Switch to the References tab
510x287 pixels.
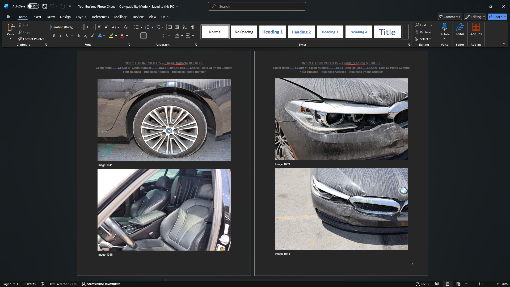click(100, 16)
